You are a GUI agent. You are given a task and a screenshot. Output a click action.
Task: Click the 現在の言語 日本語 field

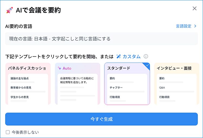click(101, 39)
